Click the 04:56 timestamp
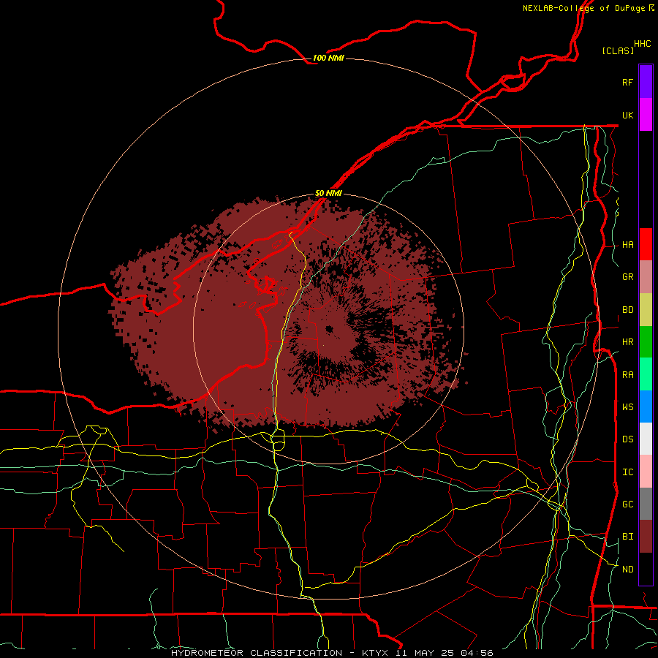 [476, 653]
